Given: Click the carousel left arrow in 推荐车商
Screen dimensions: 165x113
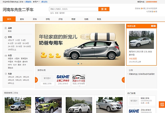Looking at the screenshot, I should (36, 80).
